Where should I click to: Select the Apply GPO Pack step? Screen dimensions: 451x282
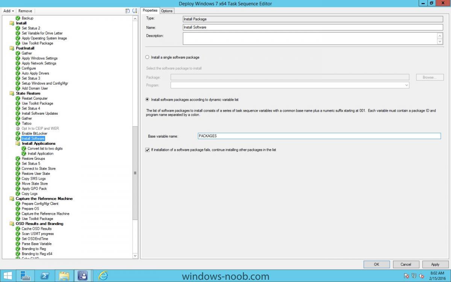[34, 189]
